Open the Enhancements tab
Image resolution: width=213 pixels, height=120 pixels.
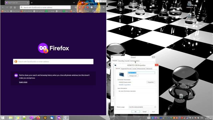pos(141,69)
